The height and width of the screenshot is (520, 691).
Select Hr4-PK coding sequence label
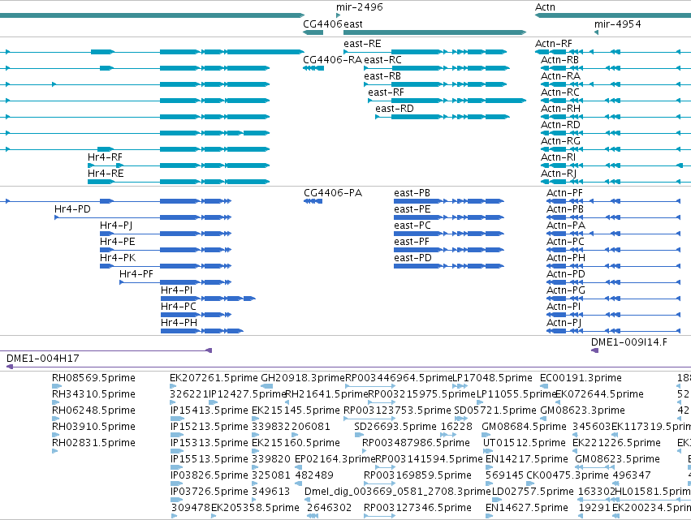[118, 259]
